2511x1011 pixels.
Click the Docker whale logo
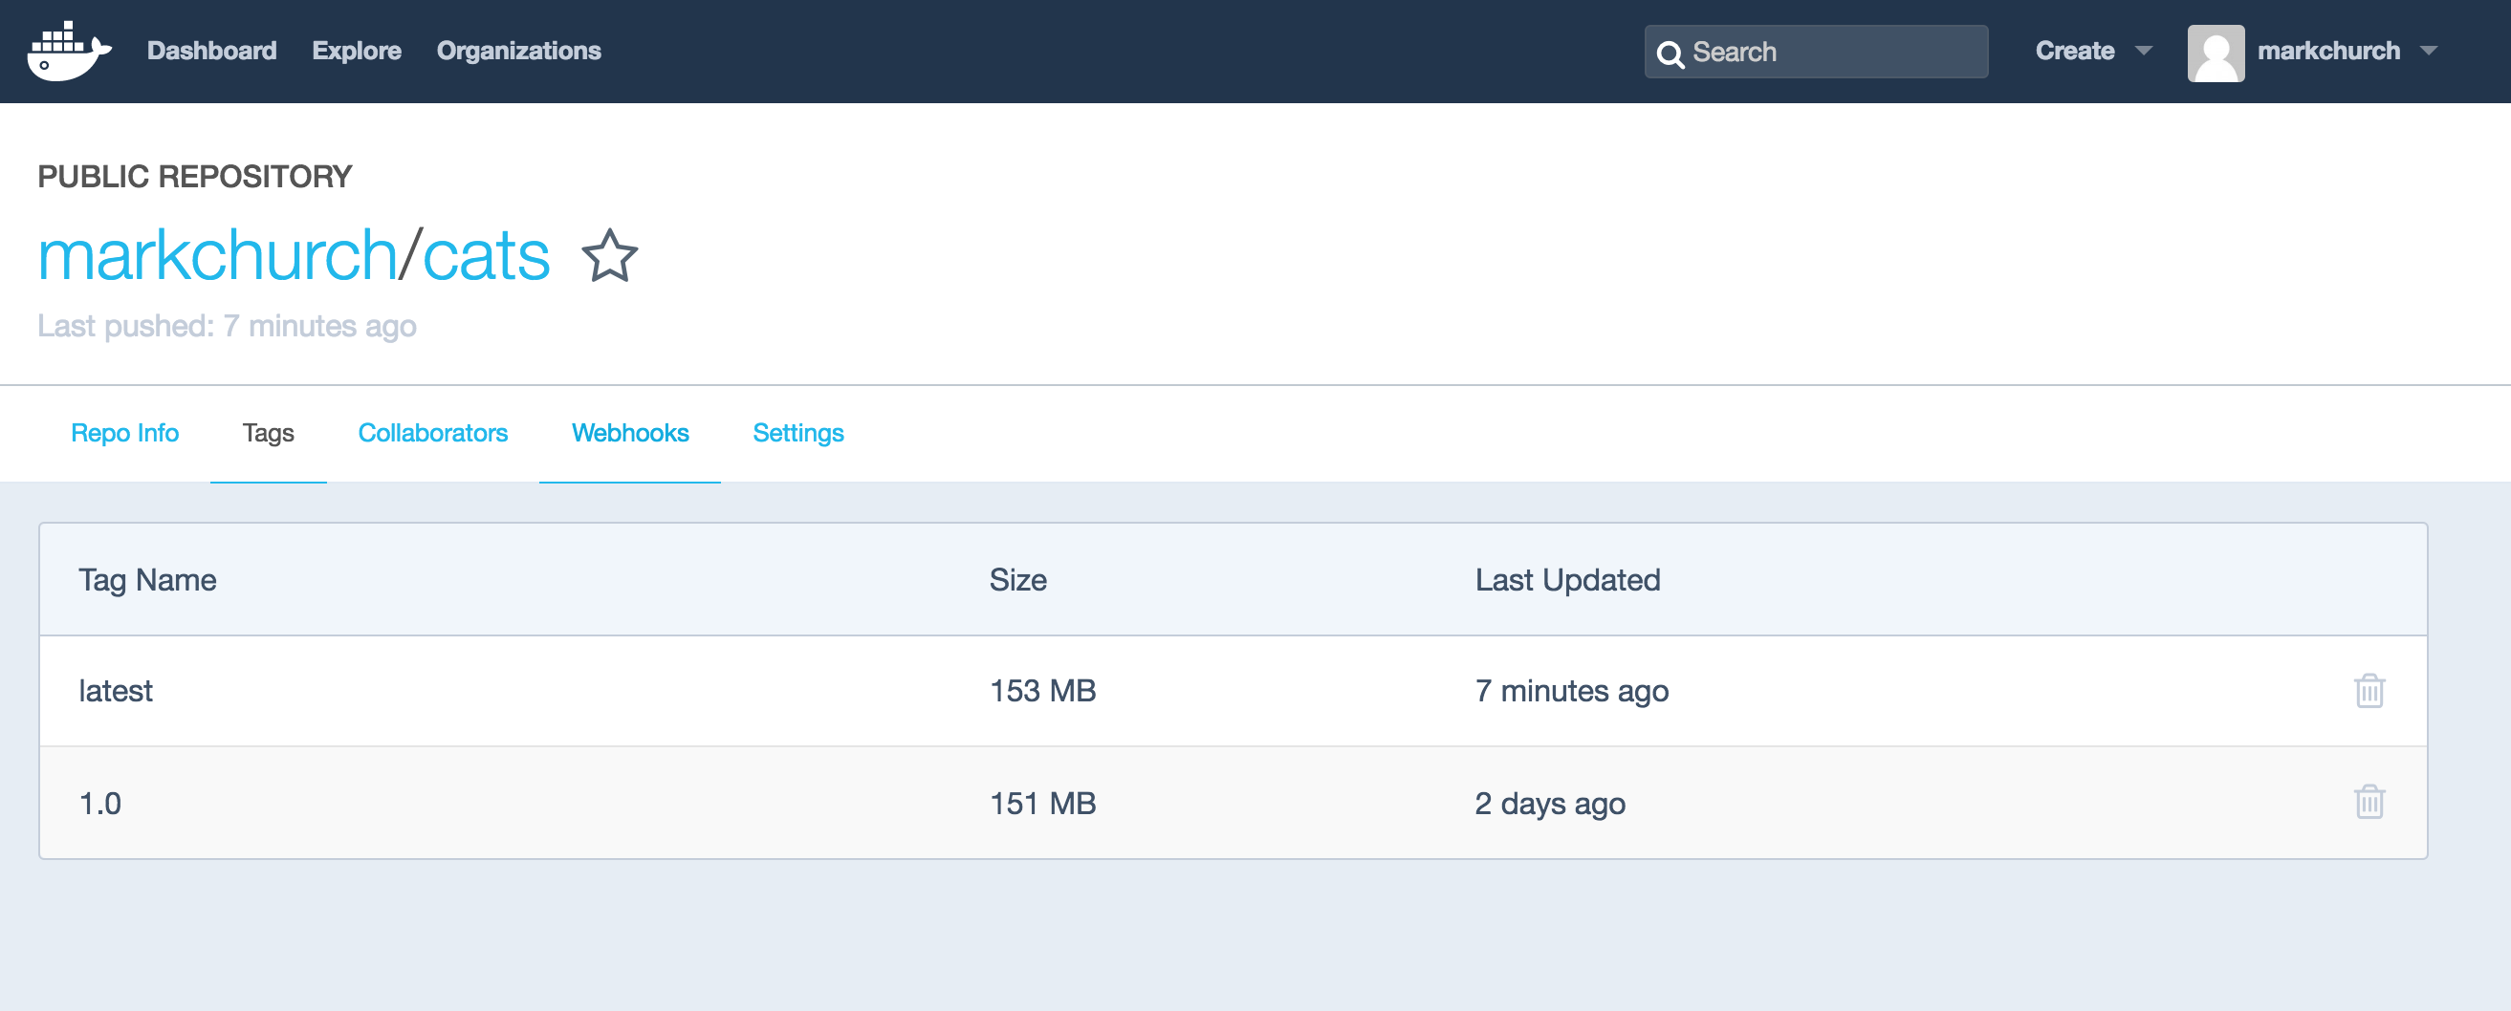pos(69,51)
